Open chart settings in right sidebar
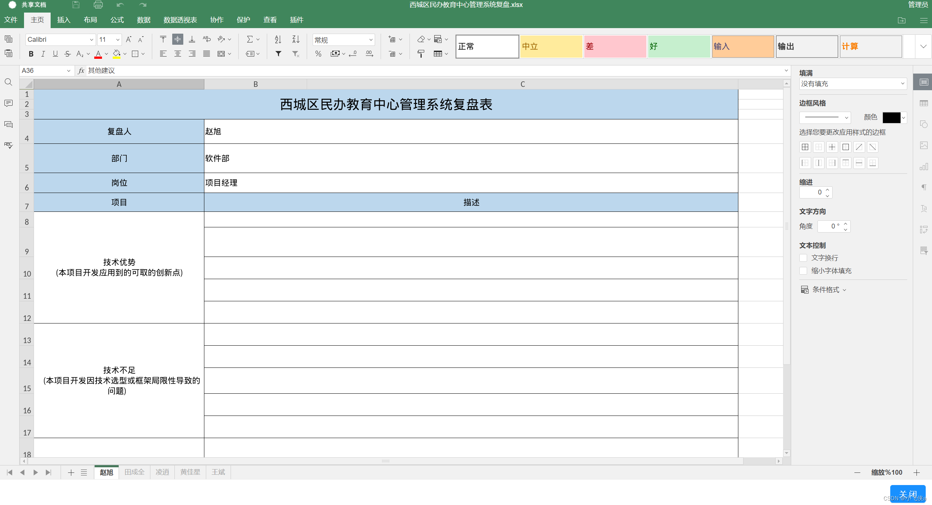The image size is (932, 505). pos(924,167)
